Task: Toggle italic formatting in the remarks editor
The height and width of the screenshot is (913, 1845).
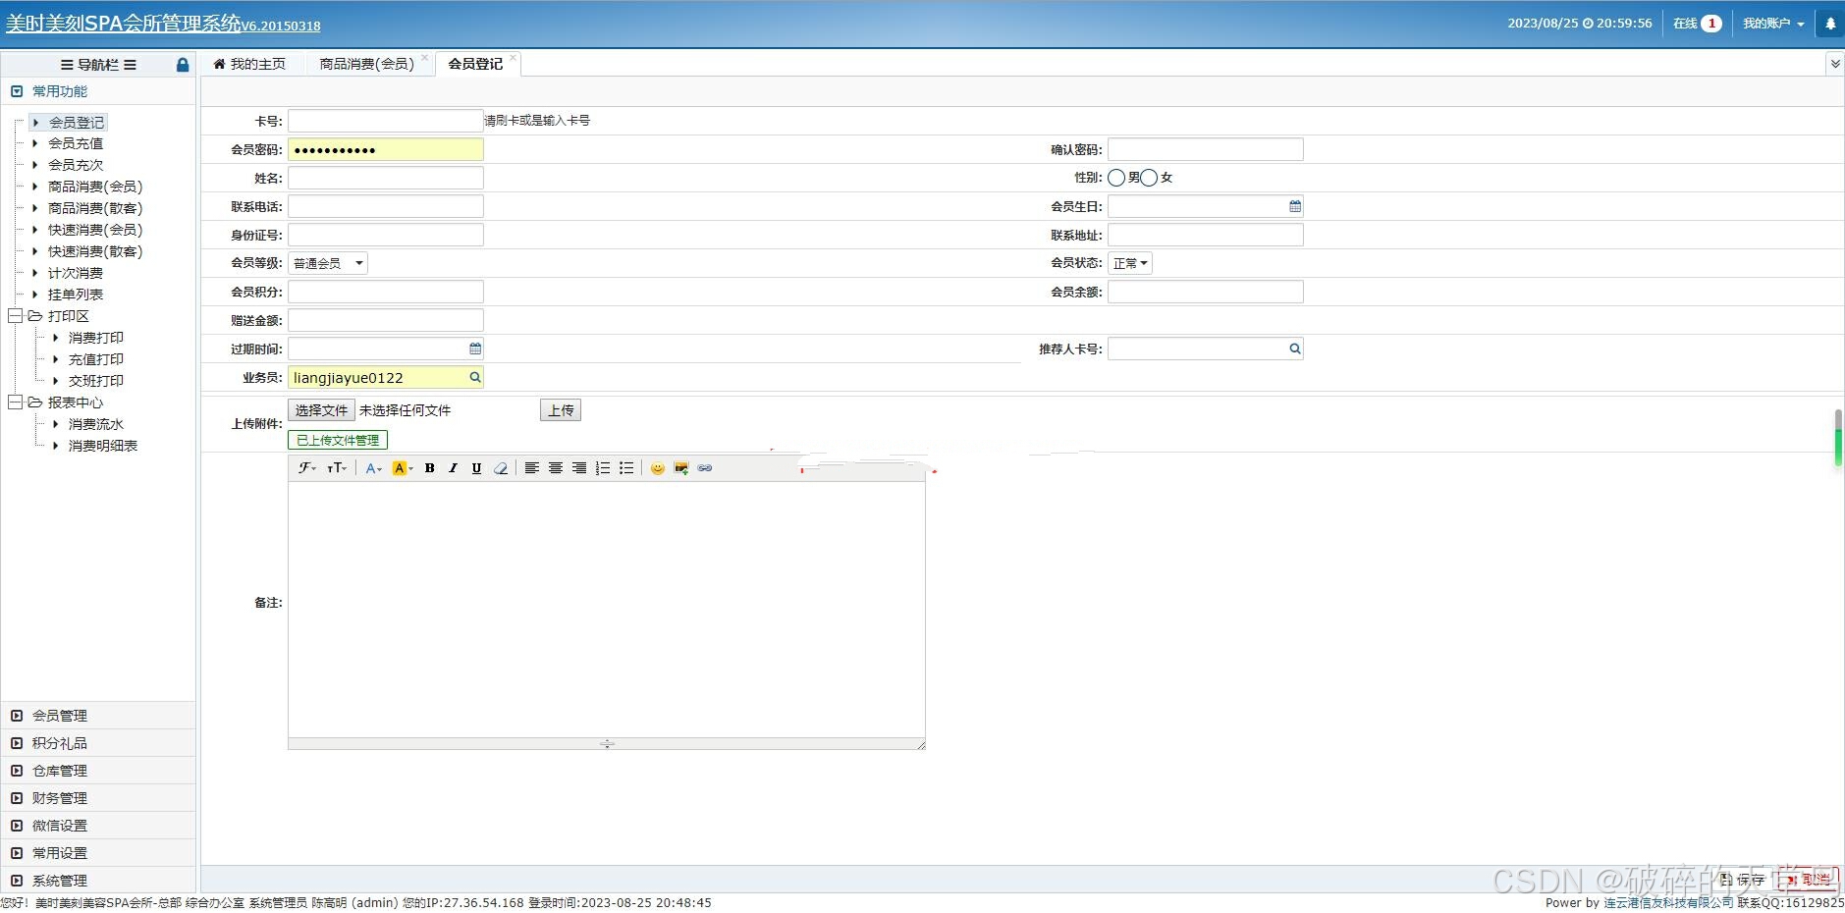Action: (x=453, y=468)
